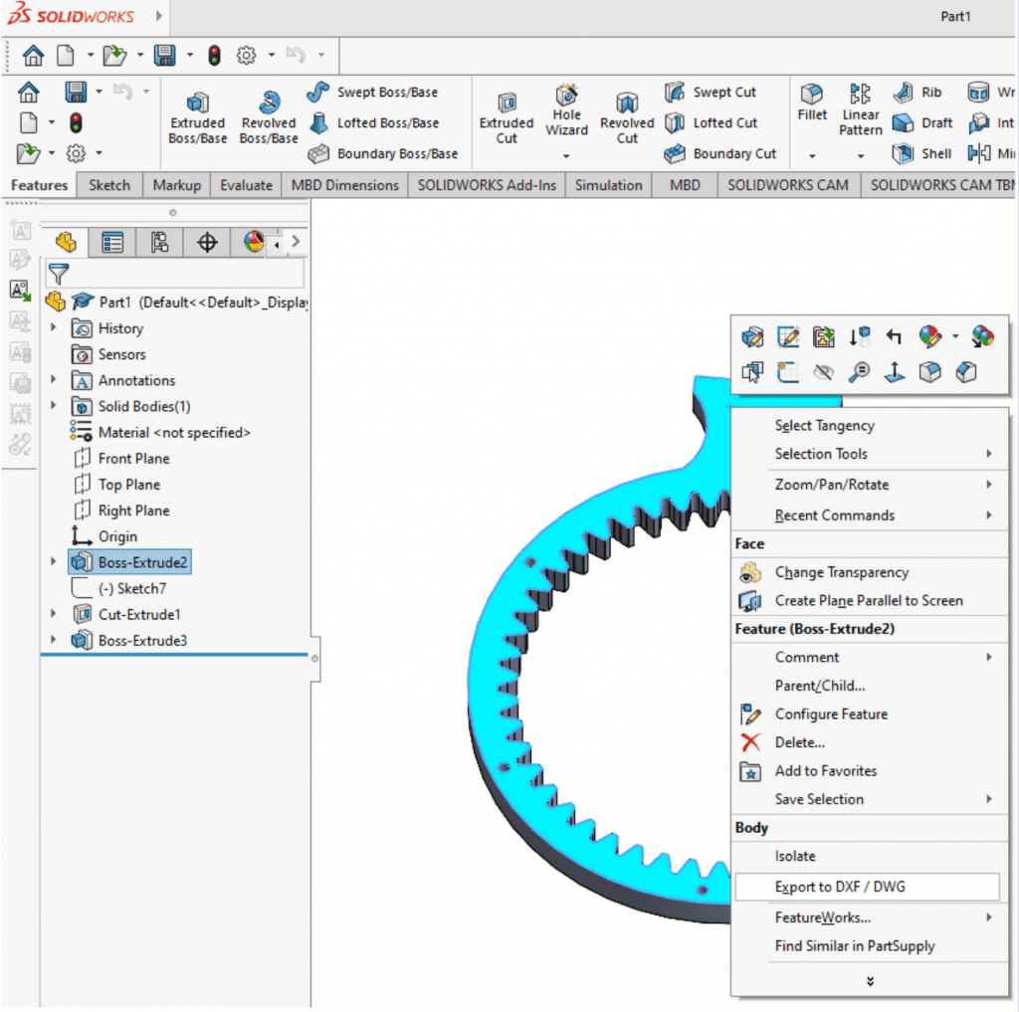Activate the Revolved Cut tool
1019x1012 pixels.
(627, 112)
